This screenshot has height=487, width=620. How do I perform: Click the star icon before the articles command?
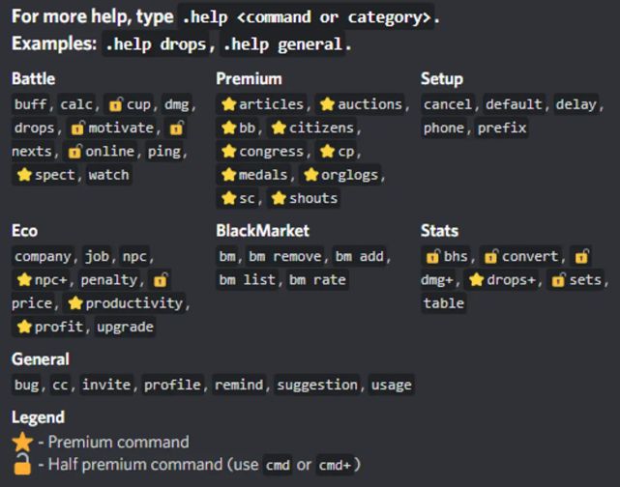click(229, 104)
